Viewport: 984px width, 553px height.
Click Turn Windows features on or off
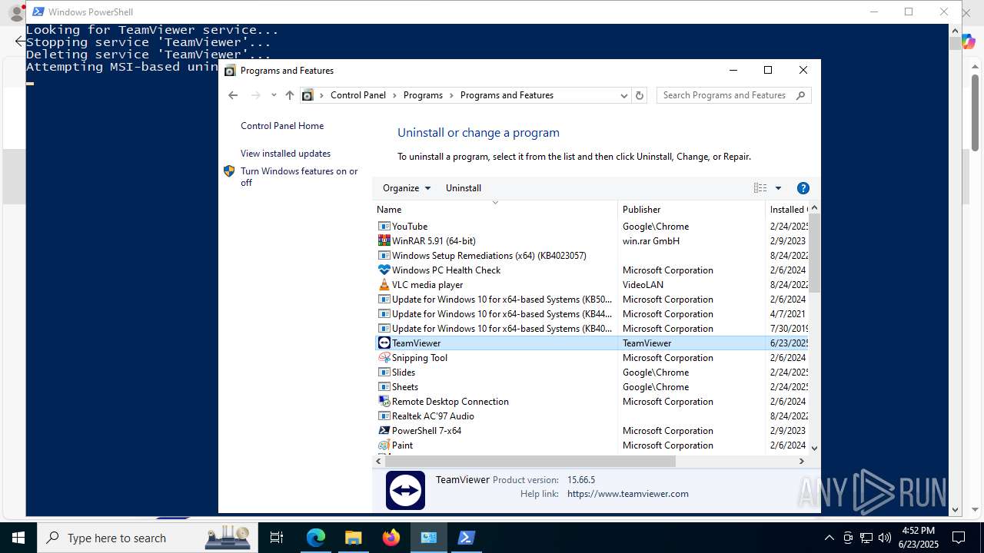point(299,177)
